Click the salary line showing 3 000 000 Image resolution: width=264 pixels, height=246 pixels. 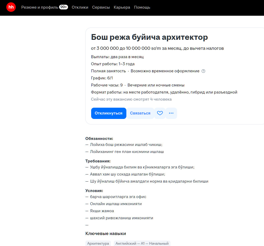click(157, 48)
